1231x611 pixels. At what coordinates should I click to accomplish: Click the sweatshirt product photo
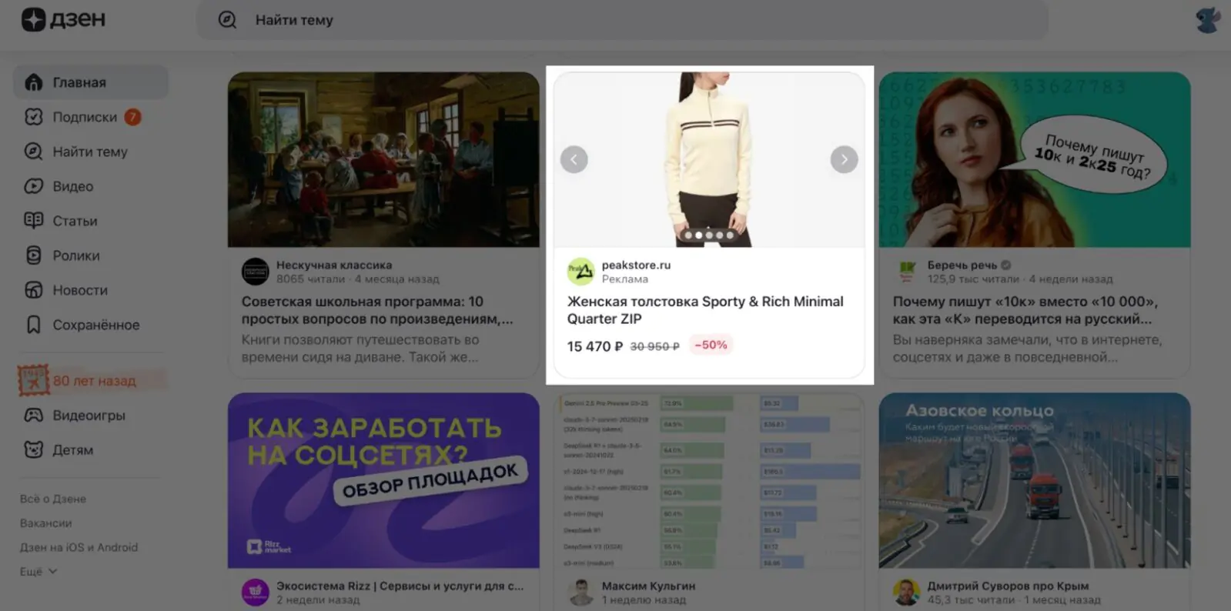(x=709, y=159)
